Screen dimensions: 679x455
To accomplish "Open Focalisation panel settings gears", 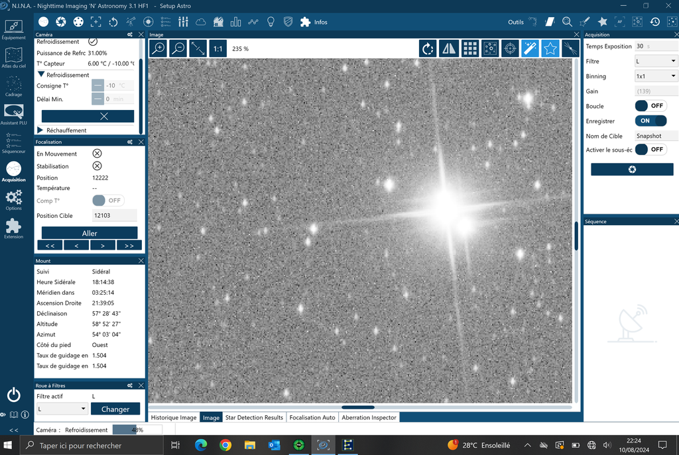I will coord(130,142).
